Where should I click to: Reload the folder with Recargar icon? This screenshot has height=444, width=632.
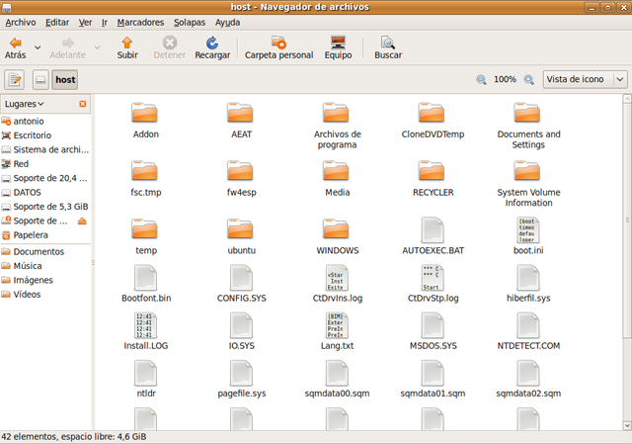pyautogui.click(x=212, y=44)
